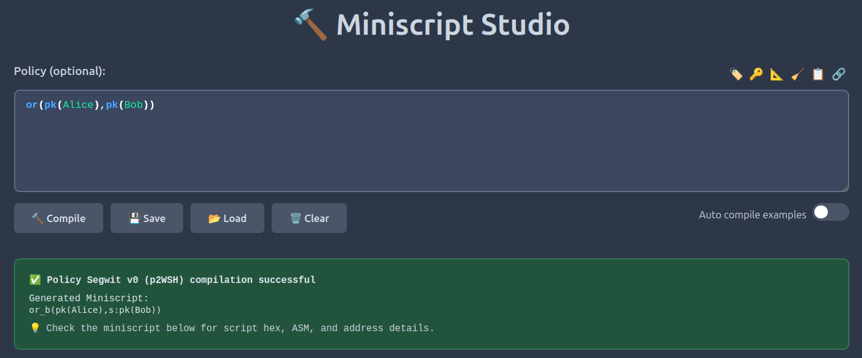862x358 pixels.
Task: Click the Miniscript Studio page title
Action: tap(452, 26)
